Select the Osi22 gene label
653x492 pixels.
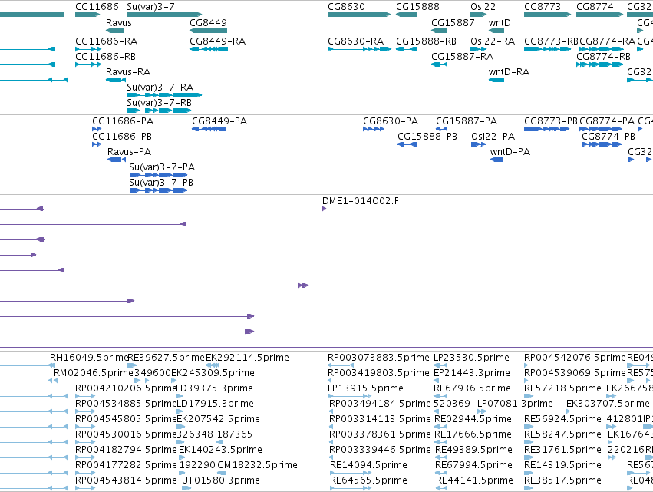[483, 7]
